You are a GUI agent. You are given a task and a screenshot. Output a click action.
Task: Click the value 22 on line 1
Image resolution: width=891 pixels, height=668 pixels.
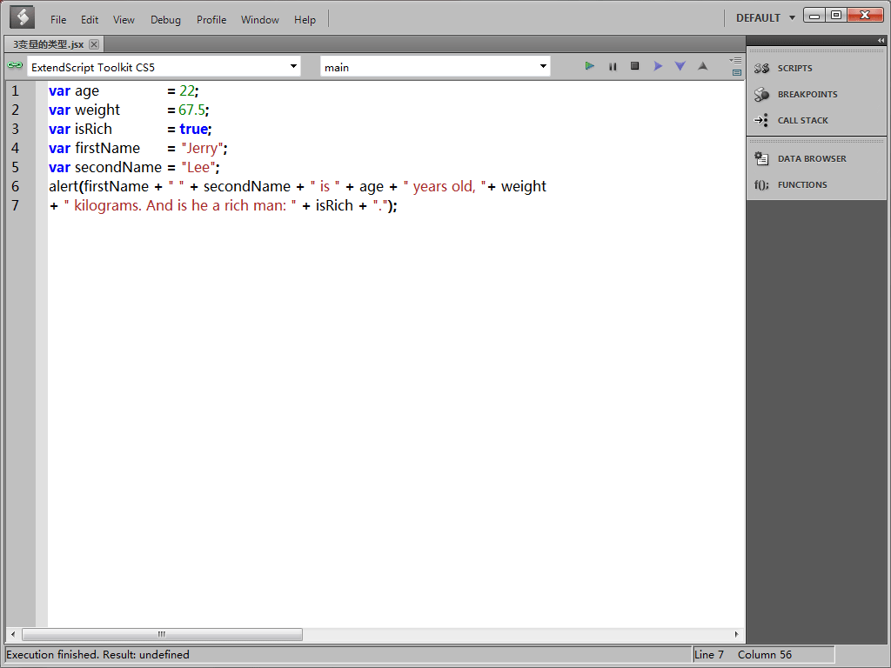[187, 90]
